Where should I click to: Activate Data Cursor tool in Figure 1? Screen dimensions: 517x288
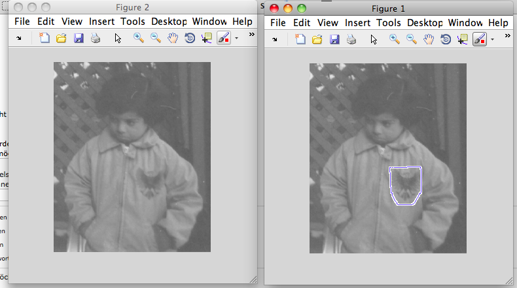[463, 39]
